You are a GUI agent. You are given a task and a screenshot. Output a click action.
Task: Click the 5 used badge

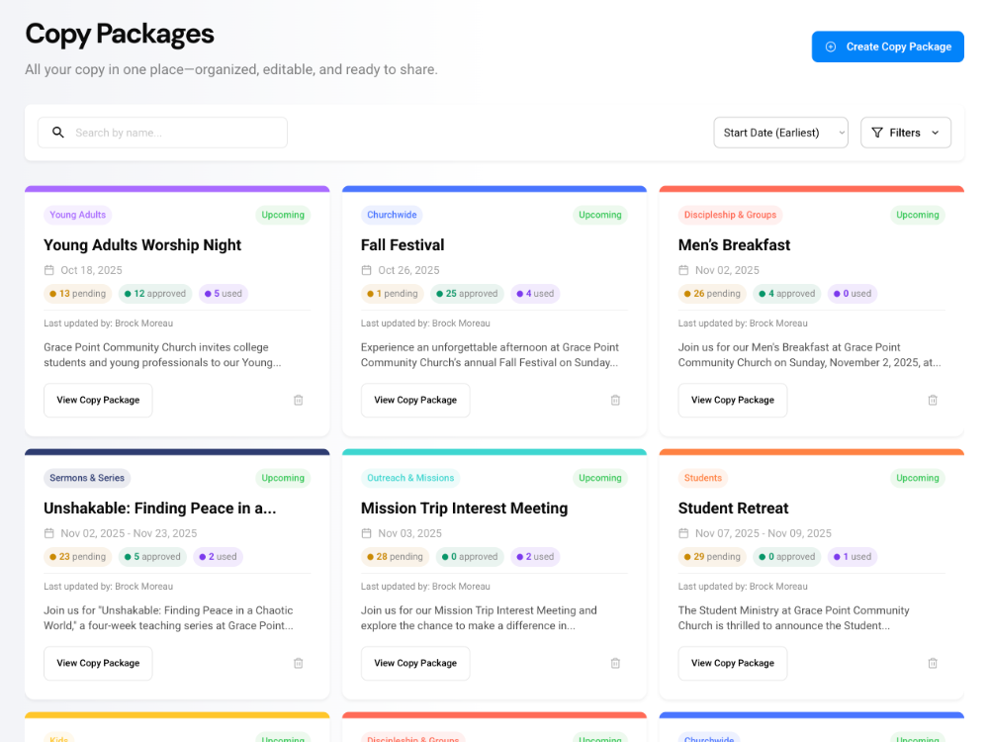pyautogui.click(x=224, y=294)
